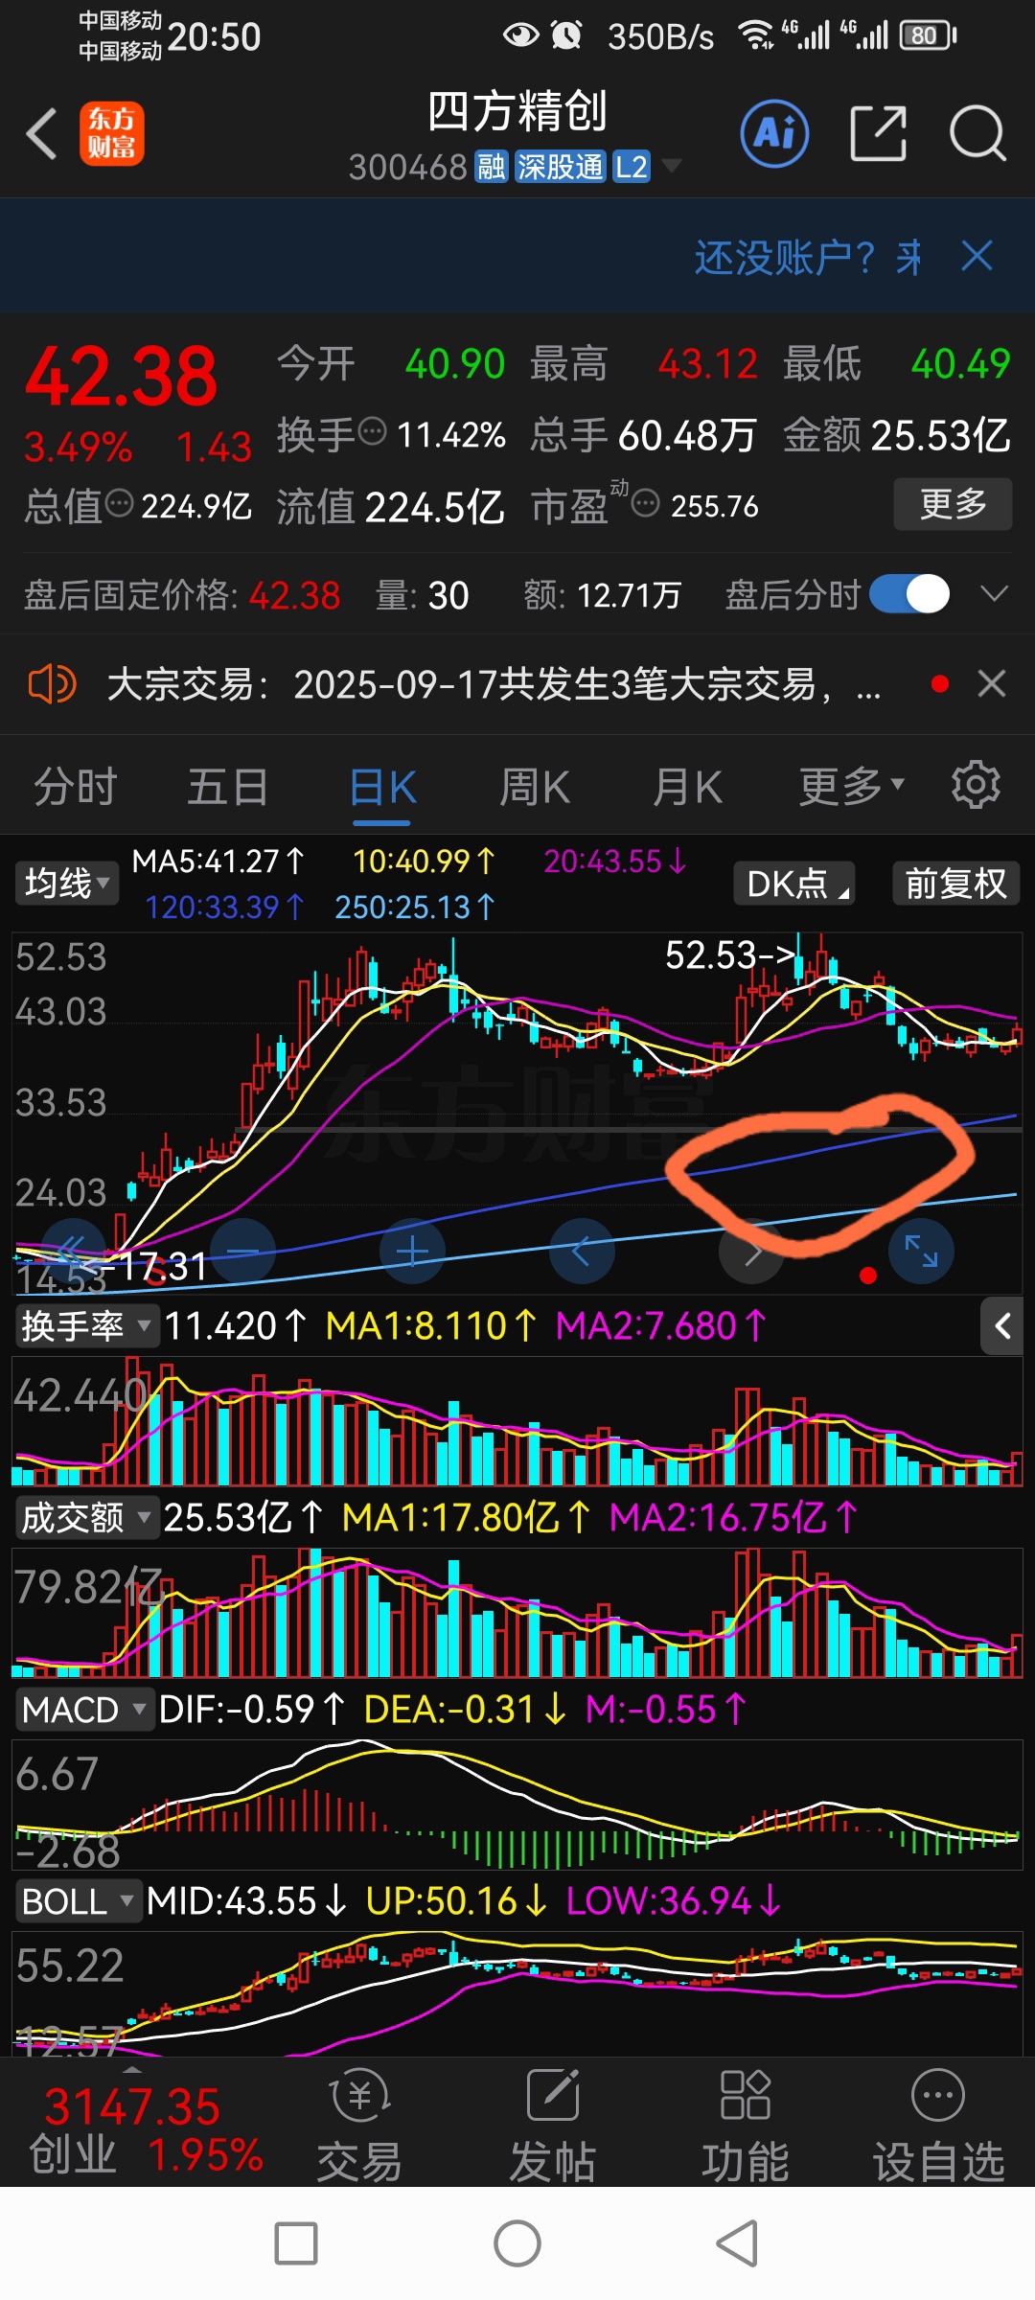Tap the MA5:41.27 value label
1035x2300 pixels.
coord(218,862)
